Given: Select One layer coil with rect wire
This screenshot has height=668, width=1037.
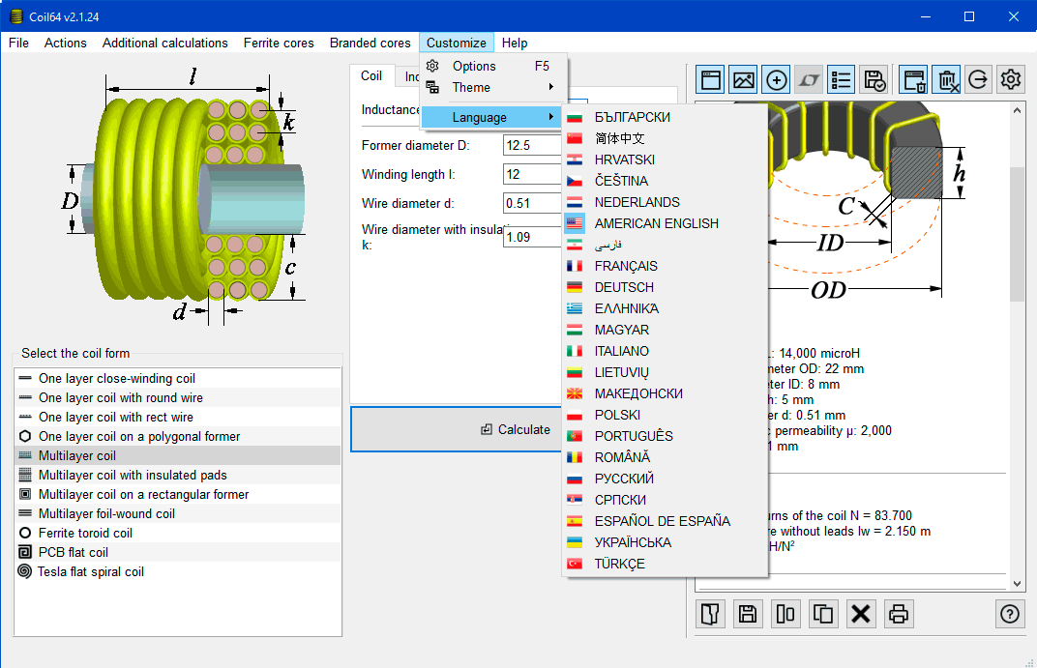Looking at the screenshot, I should [x=177, y=417].
